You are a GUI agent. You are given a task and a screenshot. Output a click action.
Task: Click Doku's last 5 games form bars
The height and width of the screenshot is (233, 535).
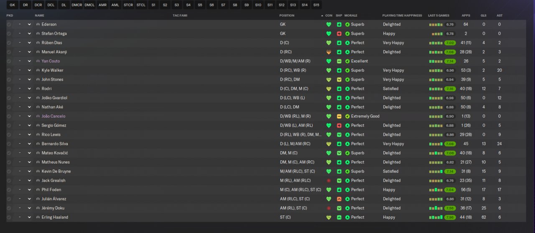436,208
